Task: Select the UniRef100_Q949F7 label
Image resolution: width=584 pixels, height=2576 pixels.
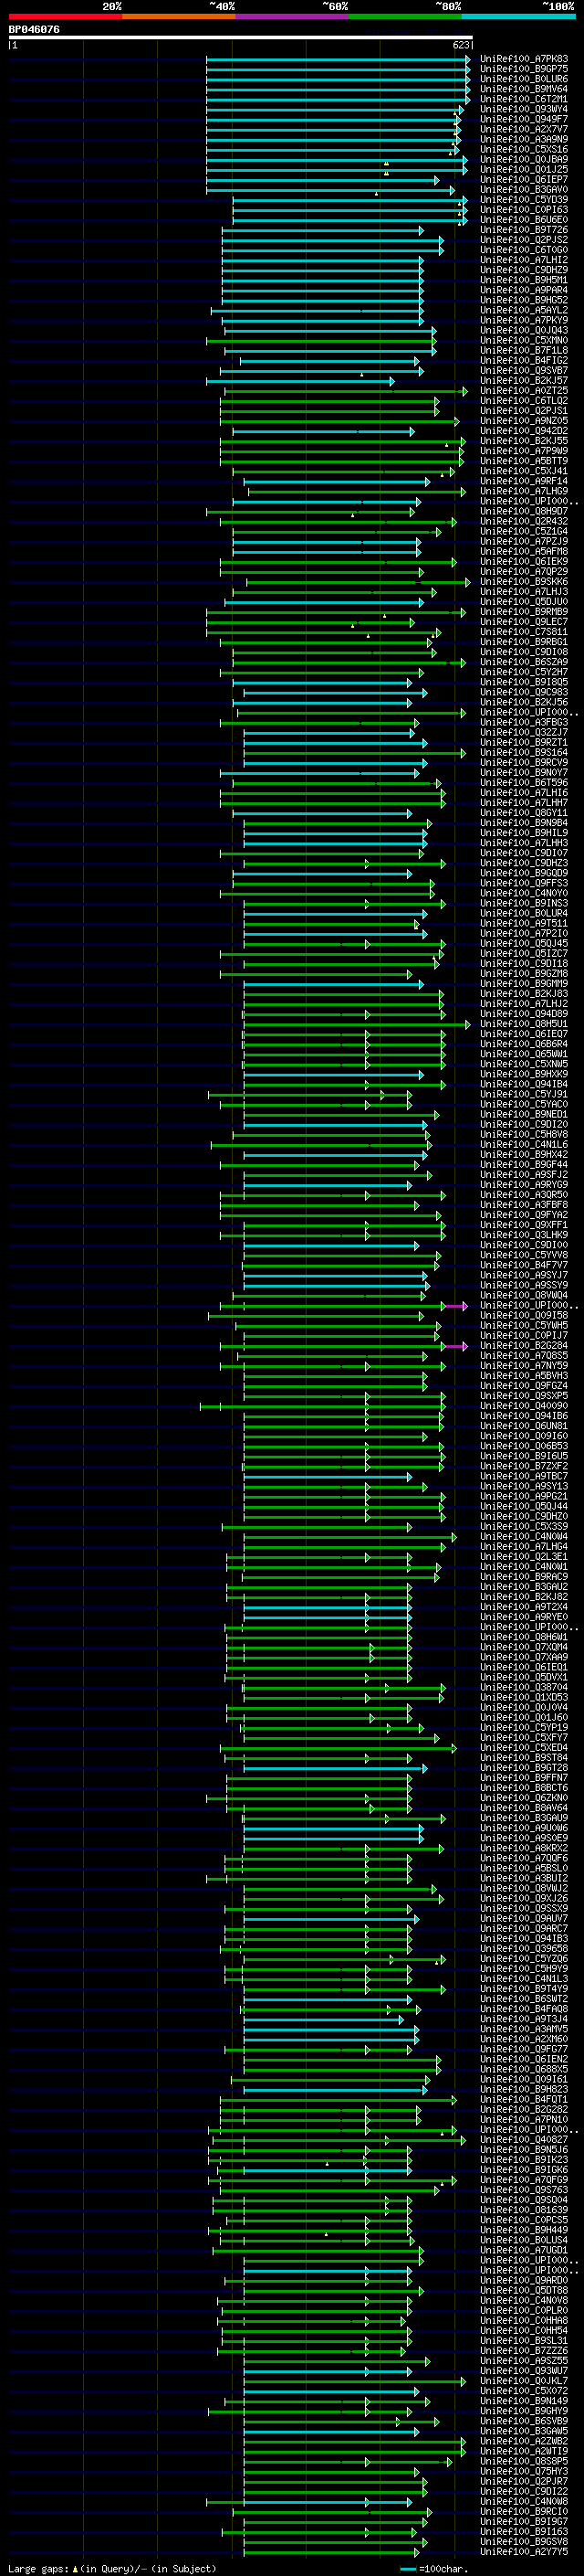Action: 523,119
